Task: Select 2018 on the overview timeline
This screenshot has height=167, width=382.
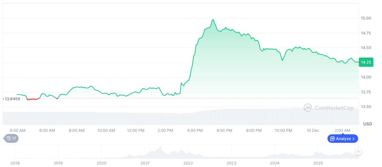Action: 15,163
